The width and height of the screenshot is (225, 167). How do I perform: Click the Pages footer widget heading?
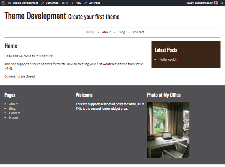click(10, 95)
